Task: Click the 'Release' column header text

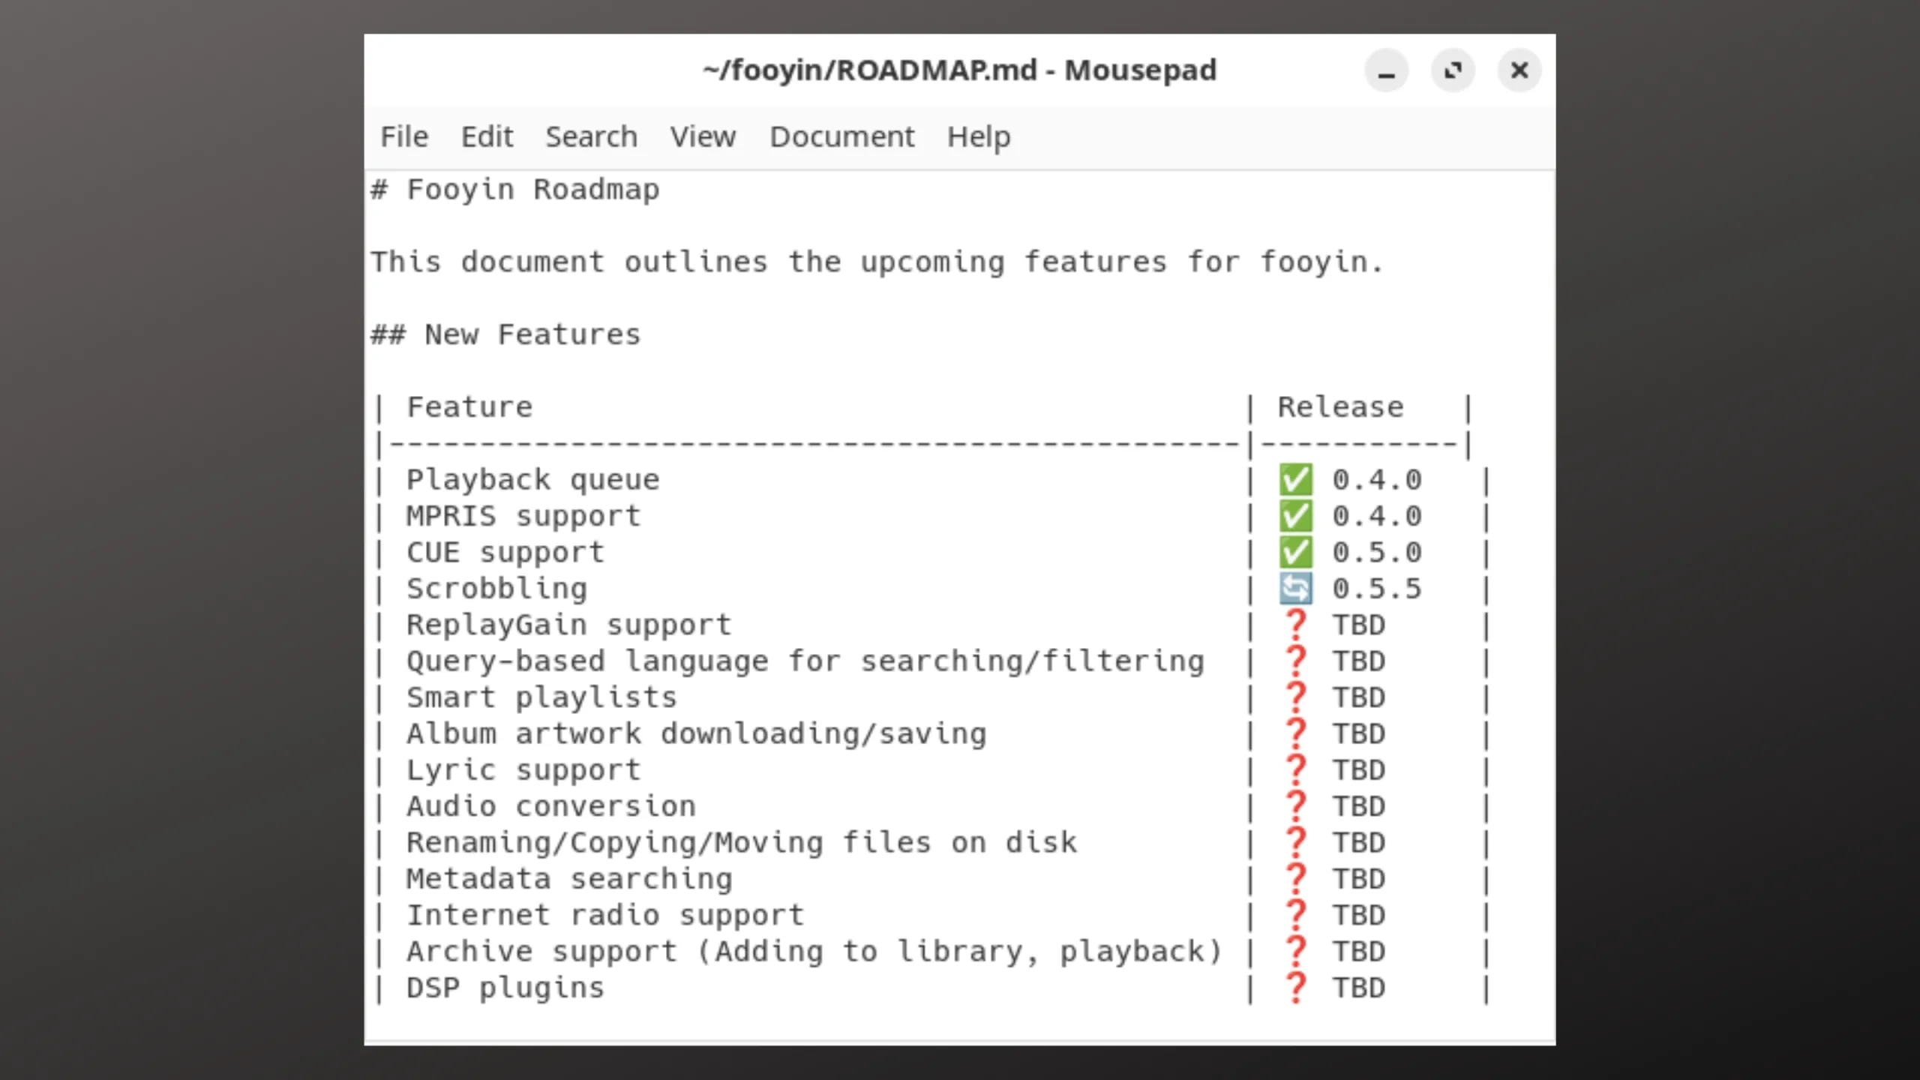Action: click(x=1340, y=407)
